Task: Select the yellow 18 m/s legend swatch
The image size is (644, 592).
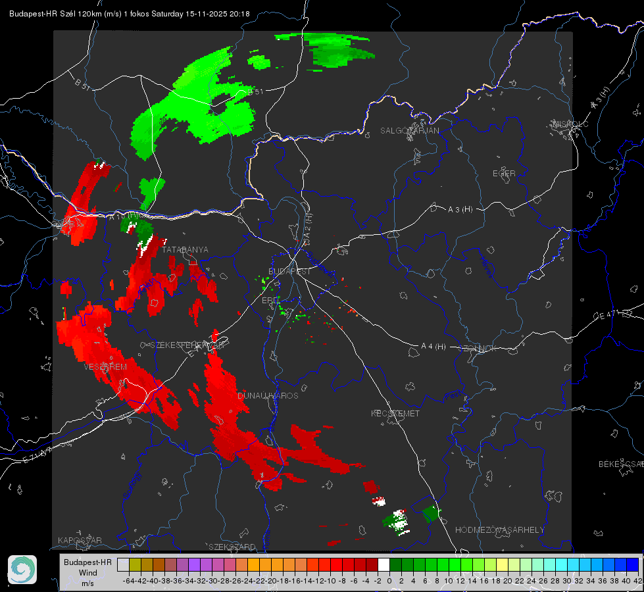Action: click(502, 564)
